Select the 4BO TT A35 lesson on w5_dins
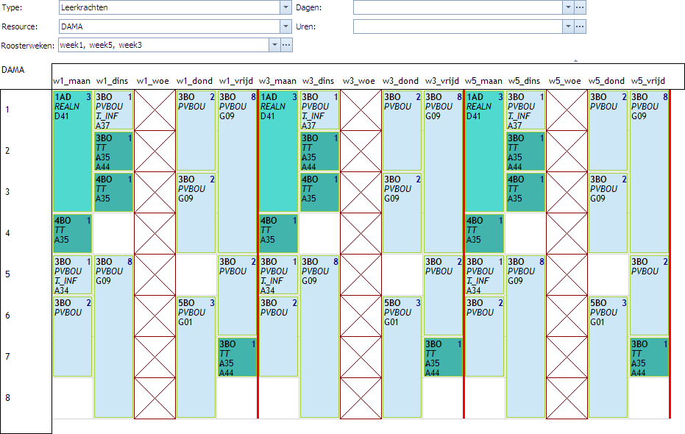Viewport: 685px width, 434px height. [525, 192]
